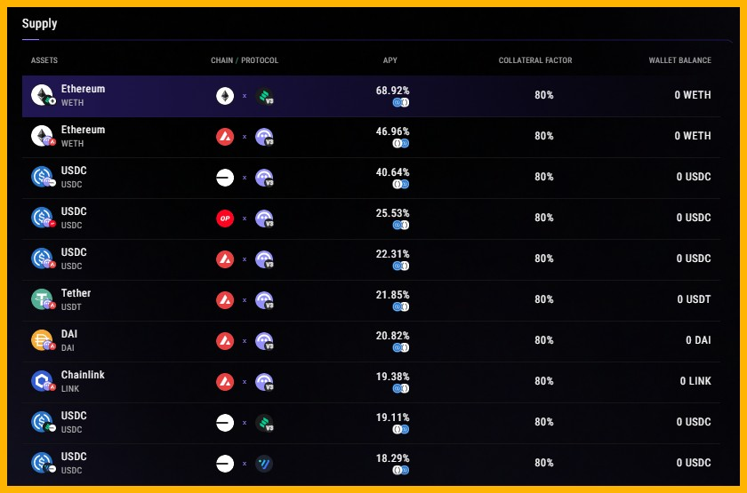Click the white chain icon in 40.64% row

click(x=225, y=178)
